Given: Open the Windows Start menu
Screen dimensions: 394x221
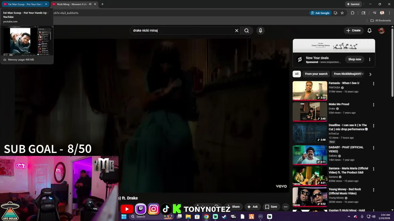Looking at the screenshot, I should pyautogui.click(x=124, y=216).
